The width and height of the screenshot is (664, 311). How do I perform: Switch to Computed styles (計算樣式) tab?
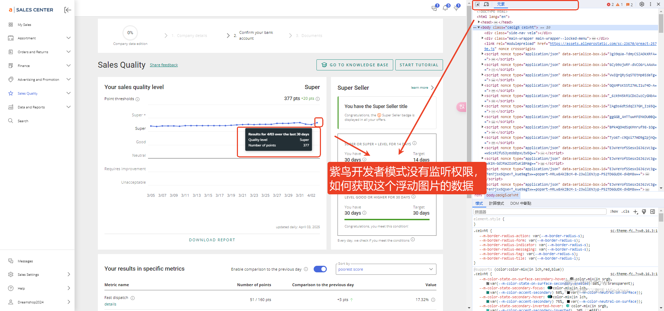tap(497, 203)
